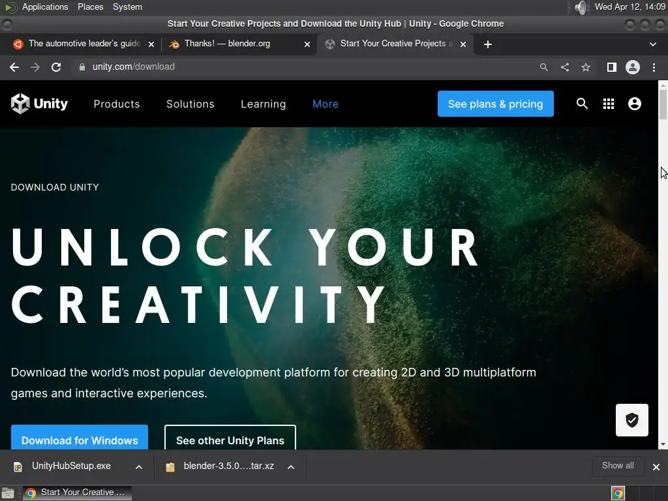This screenshot has height=501, width=668.
Task: Click the privacy shield badge
Action: click(x=631, y=420)
